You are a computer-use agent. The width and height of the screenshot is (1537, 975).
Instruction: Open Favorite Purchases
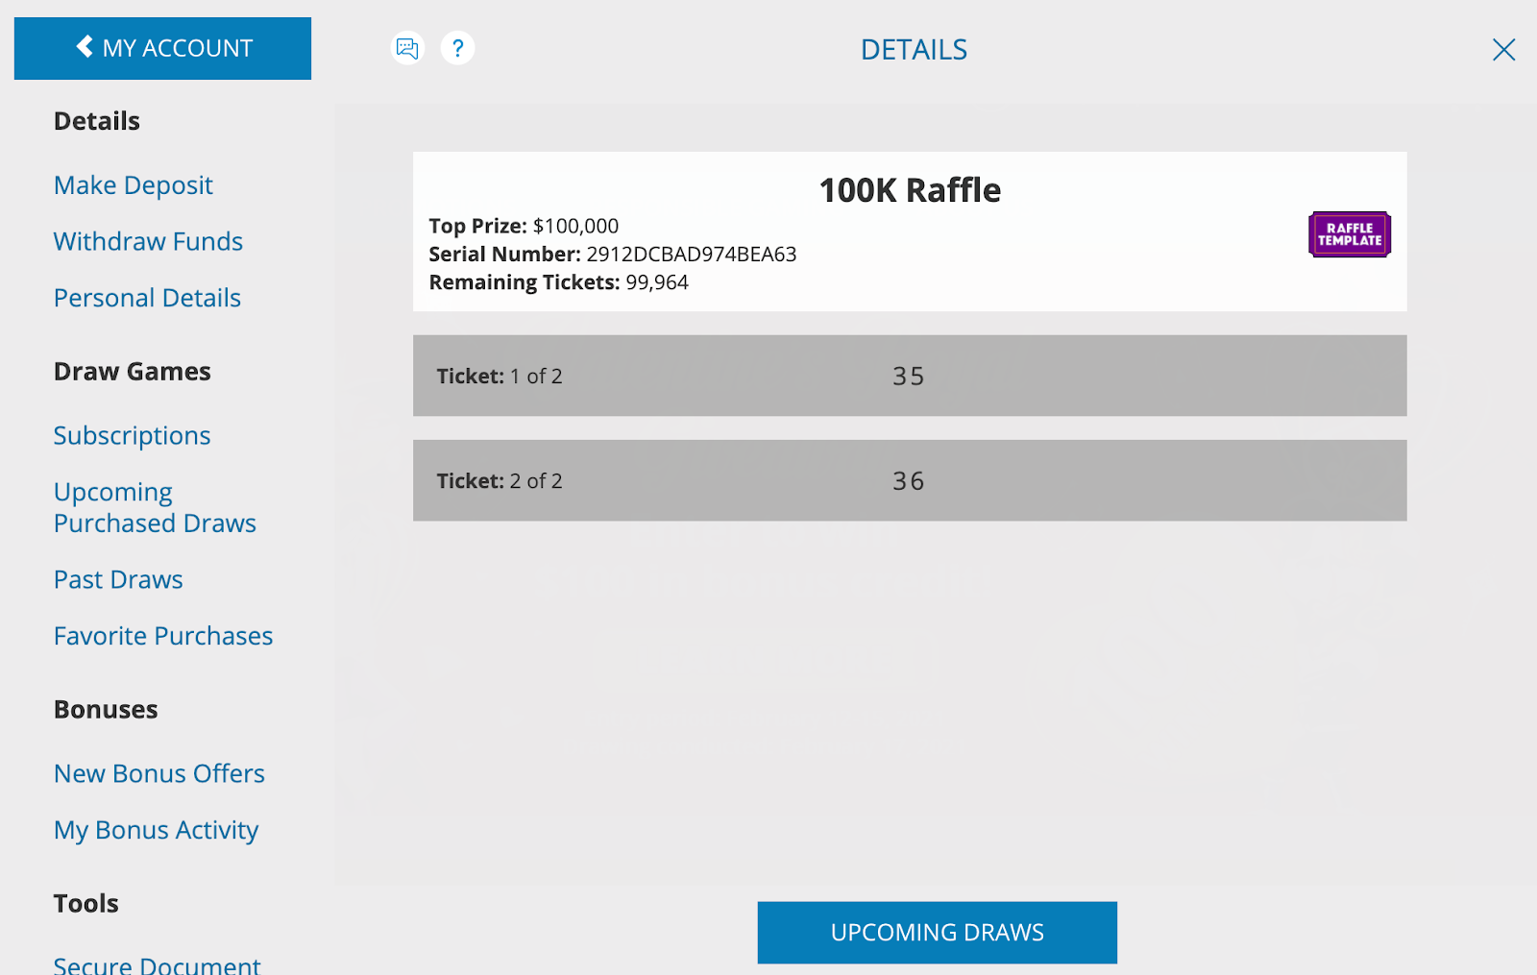point(162,636)
